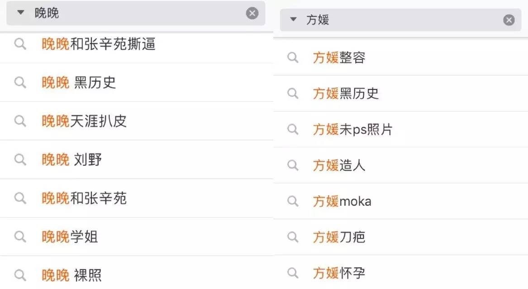Pick the 方媛怀孕 suggestion
Viewport: 528px width, 289px height.
pos(339,273)
